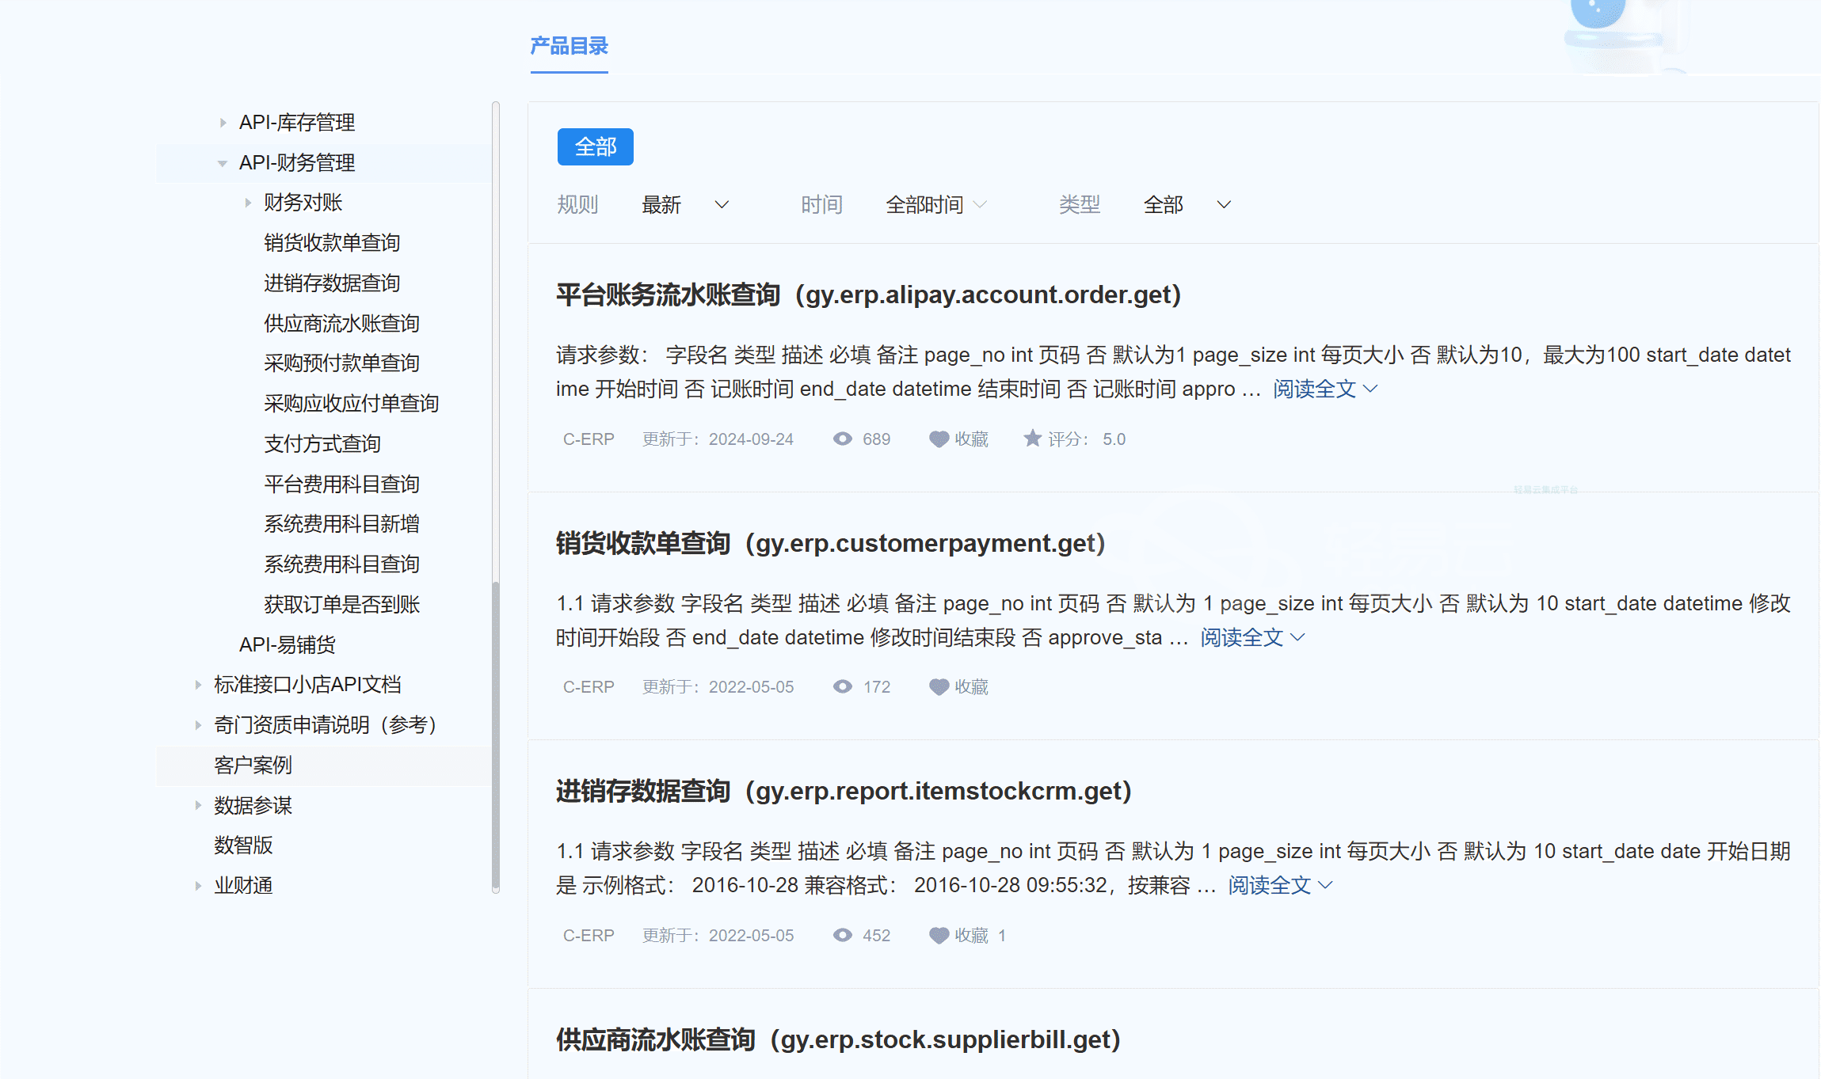
Task: Click C-ERP tag under 平台账务流水账查询
Action: coord(589,439)
